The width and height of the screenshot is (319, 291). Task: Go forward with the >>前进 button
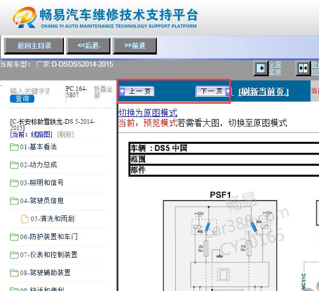pyautogui.click(x=135, y=46)
